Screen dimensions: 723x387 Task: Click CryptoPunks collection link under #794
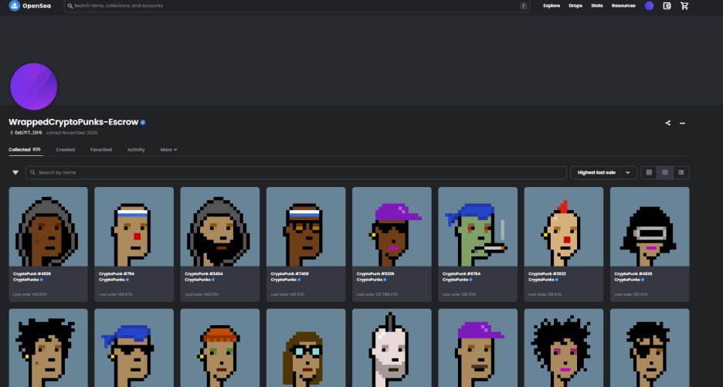tap(111, 280)
